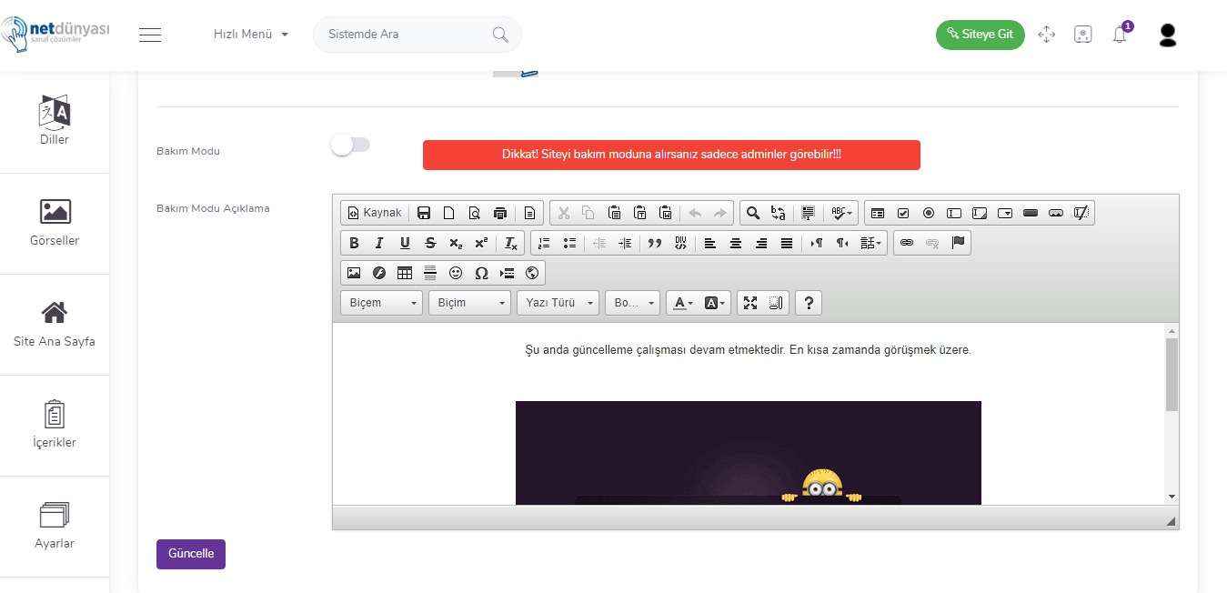Click the insert link icon
The height and width of the screenshot is (593, 1227).
[x=906, y=243]
